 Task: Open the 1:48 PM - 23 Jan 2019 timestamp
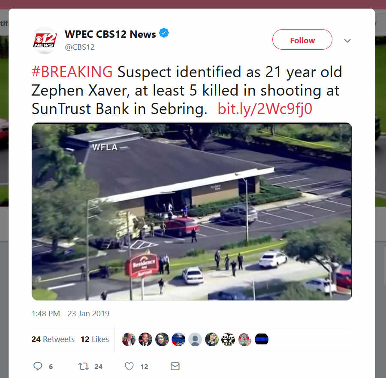click(70, 314)
